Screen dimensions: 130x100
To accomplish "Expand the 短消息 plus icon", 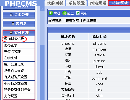I will tap(13, 24).
